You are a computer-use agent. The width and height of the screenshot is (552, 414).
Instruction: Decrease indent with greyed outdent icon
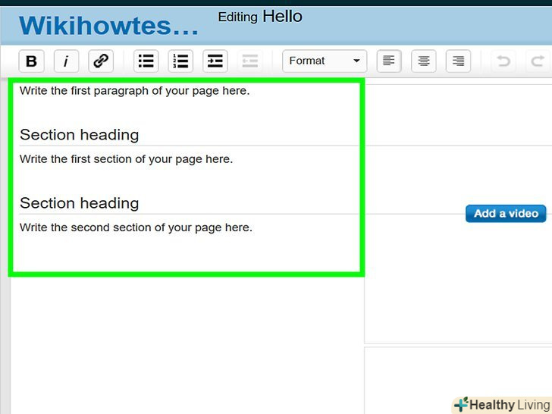coord(250,61)
